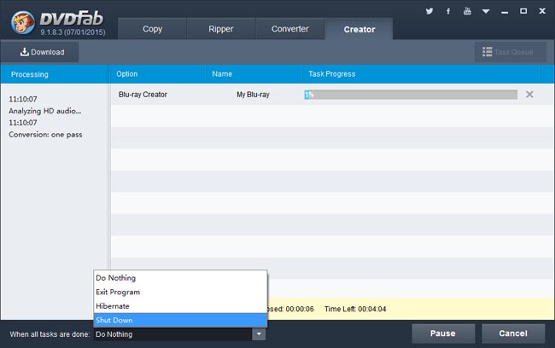
Task: Go to the Converter tab
Action: [290, 29]
